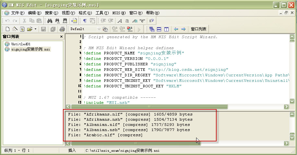
Task: Open Find with the binoculars icon
Action: tap(50, 21)
